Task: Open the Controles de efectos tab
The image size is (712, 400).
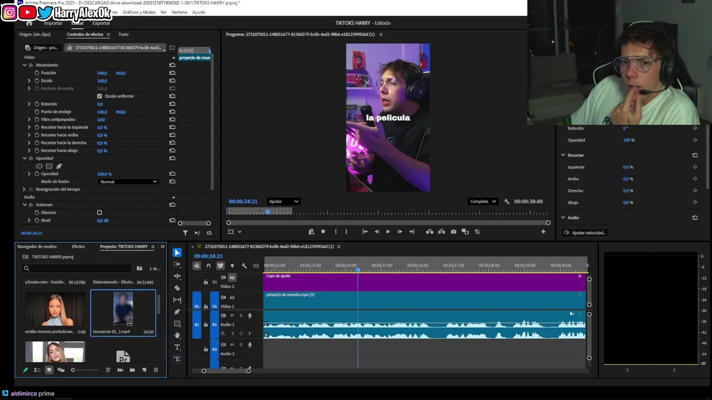Action: (x=85, y=34)
